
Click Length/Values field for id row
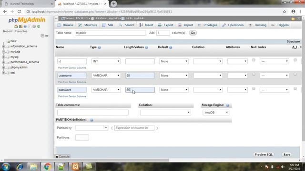click(x=140, y=61)
